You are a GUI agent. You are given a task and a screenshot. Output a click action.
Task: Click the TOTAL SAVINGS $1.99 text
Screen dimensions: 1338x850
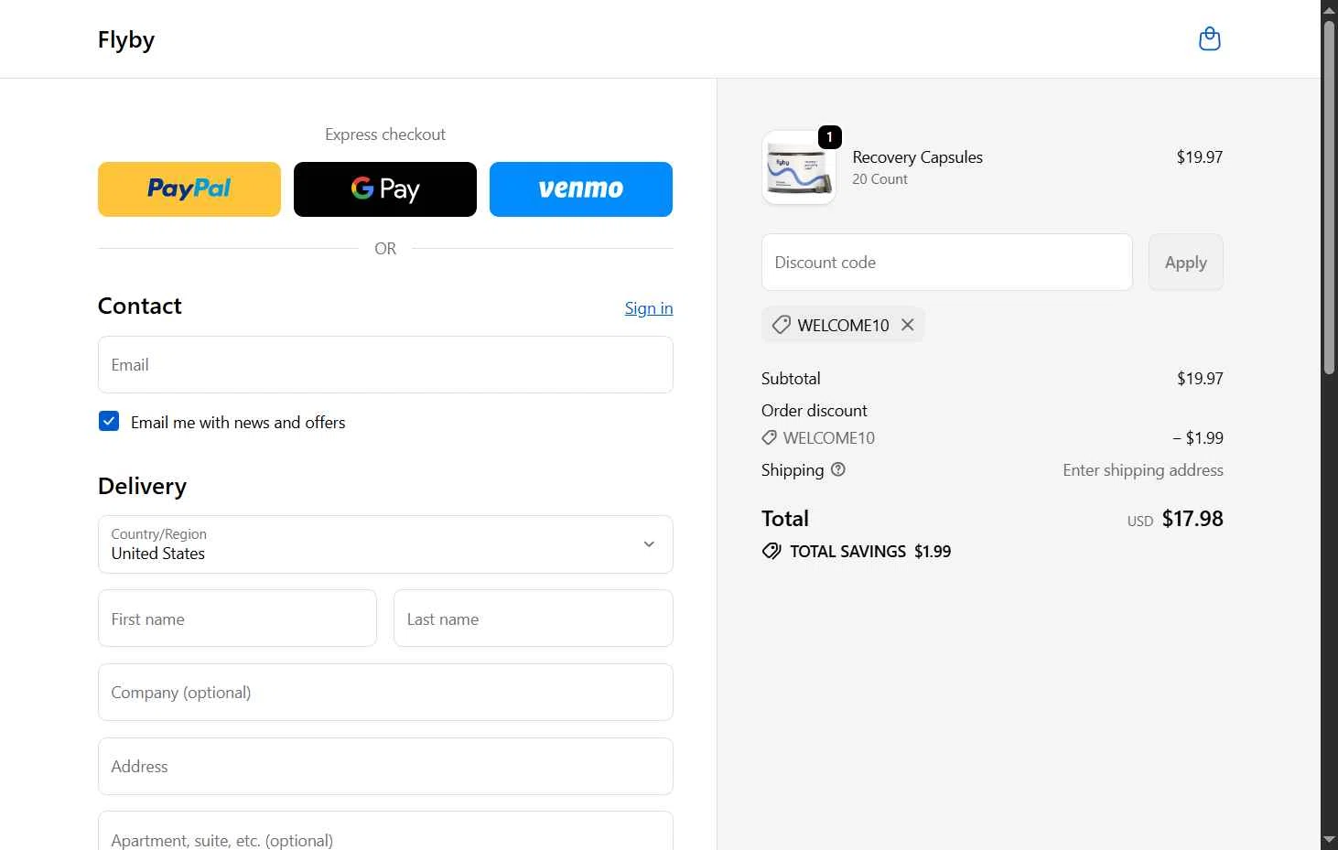click(870, 552)
